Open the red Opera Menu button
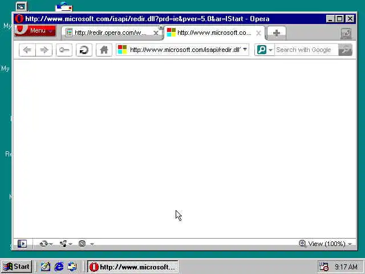 click(x=35, y=30)
